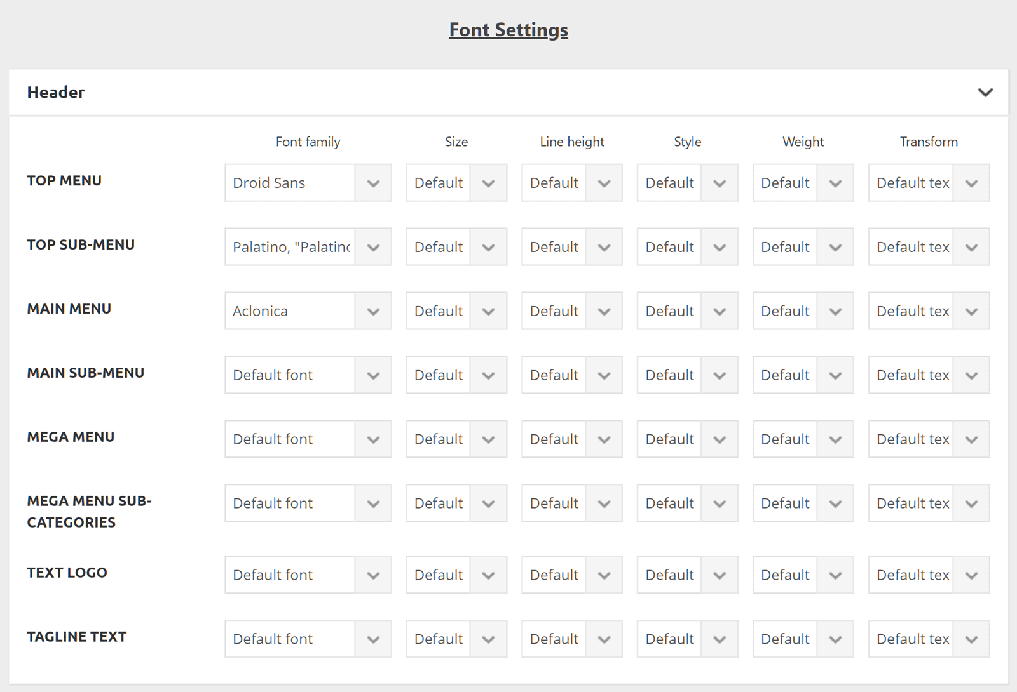Open Tagline Text transform dropdown
Image resolution: width=1017 pixels, height=692 pixels.
[x=929, y=639]
